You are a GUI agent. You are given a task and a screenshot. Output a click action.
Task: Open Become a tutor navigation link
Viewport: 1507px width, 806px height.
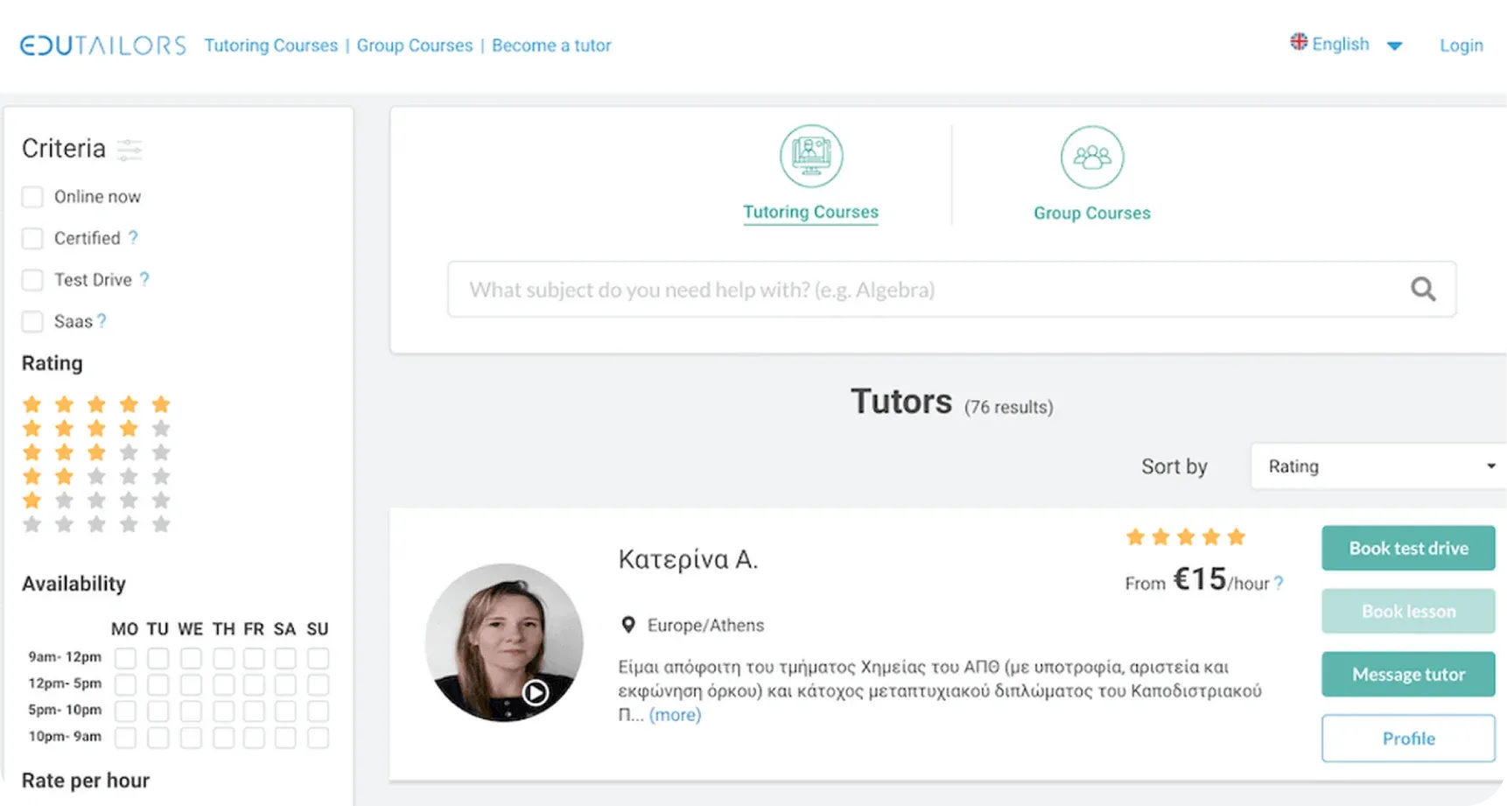(x=551, y=46)
